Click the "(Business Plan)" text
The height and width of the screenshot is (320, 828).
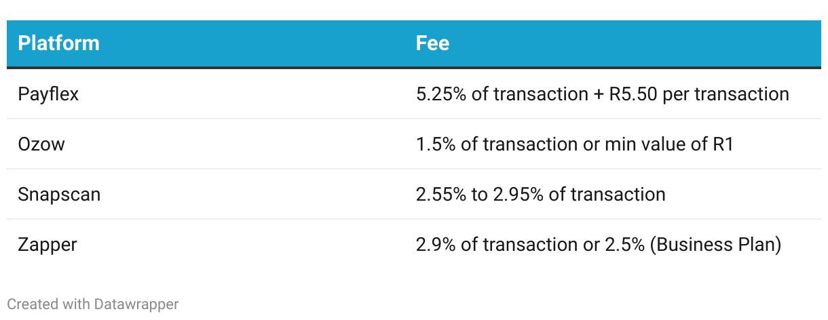click(715, 244)
